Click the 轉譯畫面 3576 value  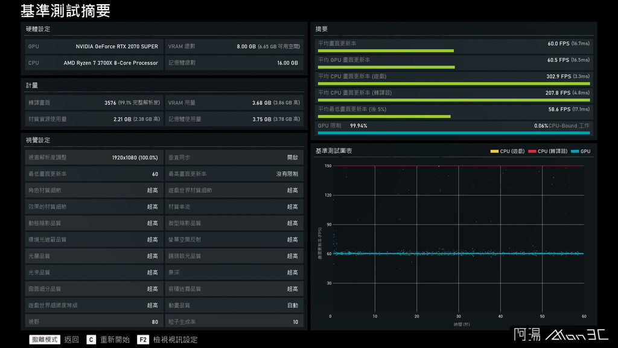click(132, 103)
